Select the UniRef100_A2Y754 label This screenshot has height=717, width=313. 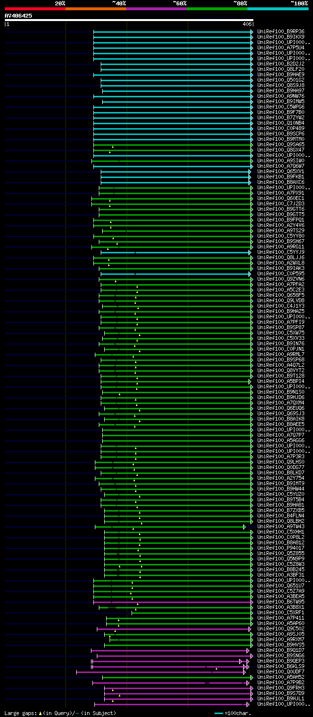click(x=281, y=478)
